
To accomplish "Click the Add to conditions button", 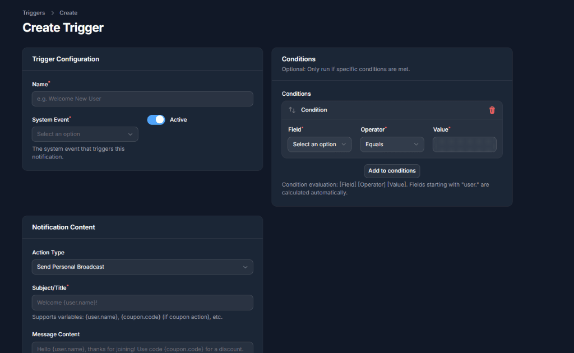I will pos(392,171).
